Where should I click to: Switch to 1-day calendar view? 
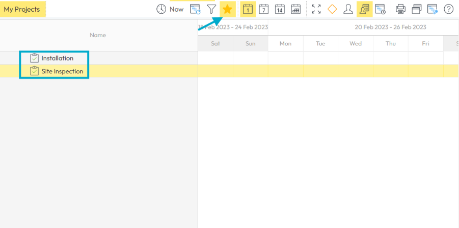click(x=248, y=9)
